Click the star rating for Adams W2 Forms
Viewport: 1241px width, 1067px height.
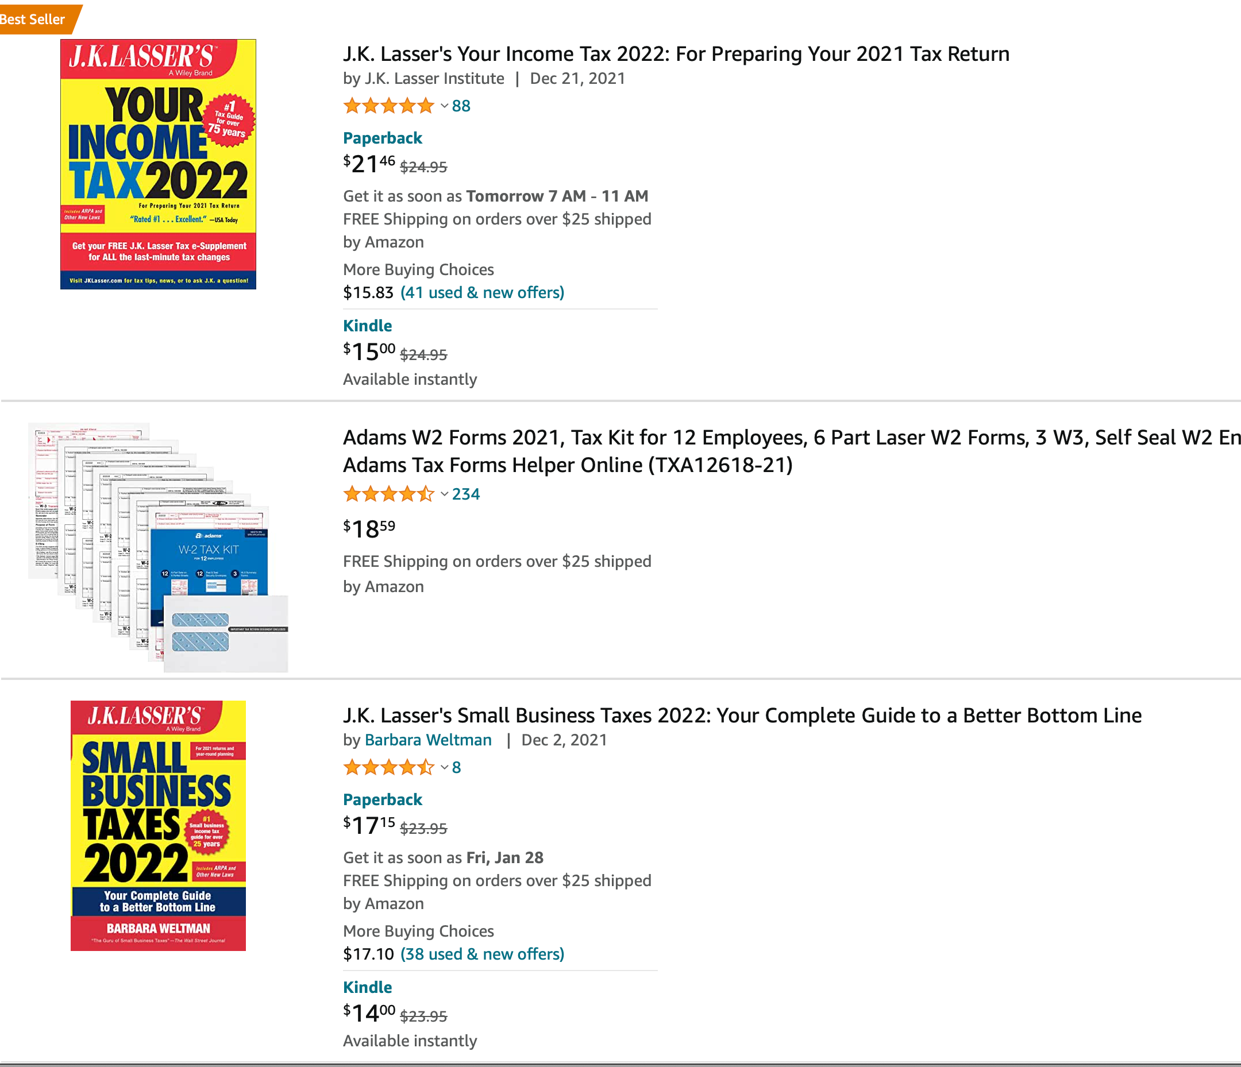pyautogui.click(x=388, y=494)
